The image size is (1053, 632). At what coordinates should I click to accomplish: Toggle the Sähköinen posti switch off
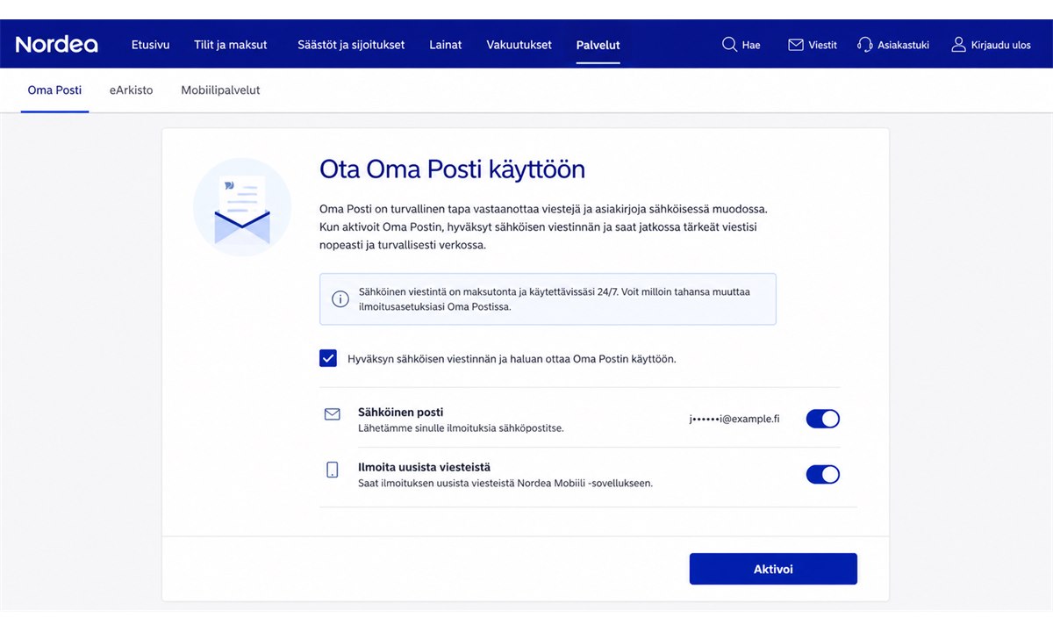pos(823,419)
